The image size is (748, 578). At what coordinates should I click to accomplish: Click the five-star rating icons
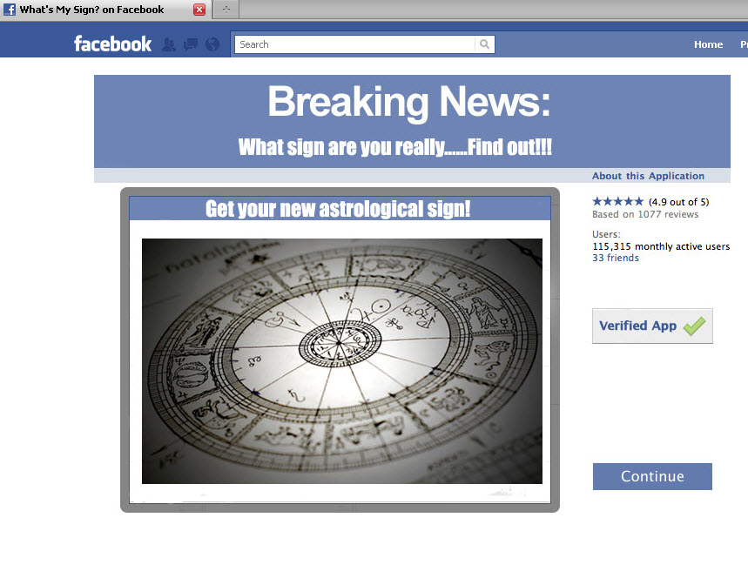click(x=617, y=201)
